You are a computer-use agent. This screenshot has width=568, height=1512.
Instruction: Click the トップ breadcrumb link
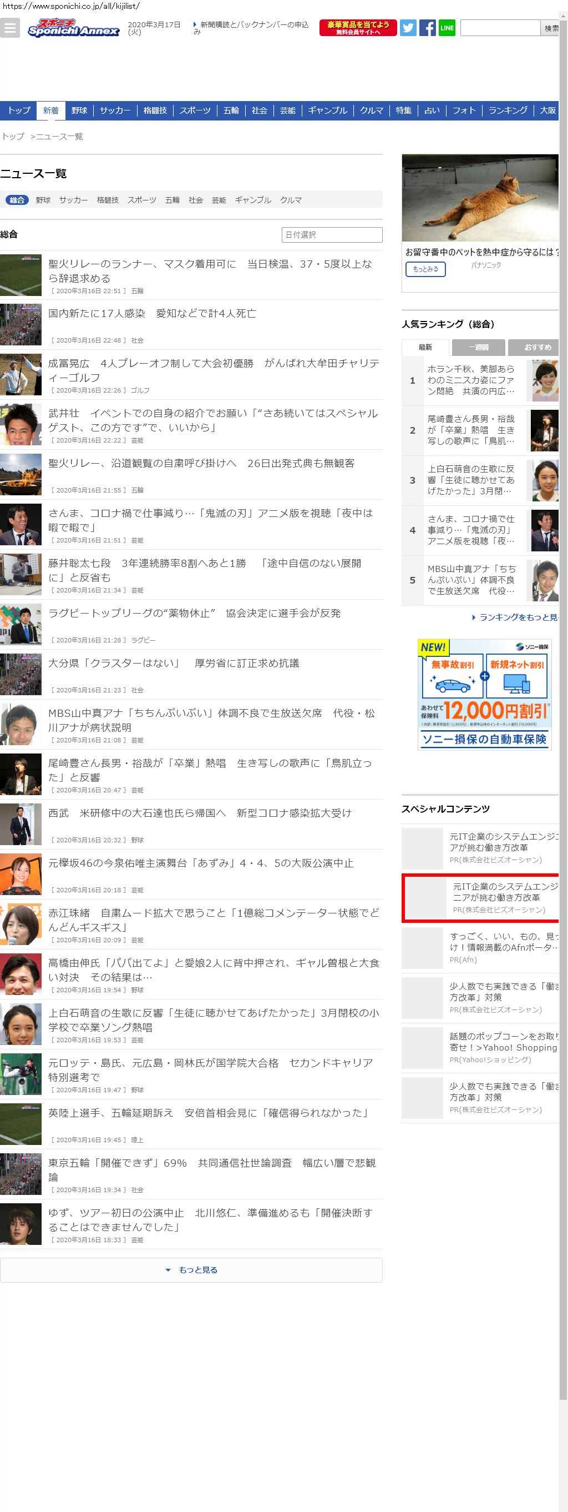[x=13, y=136]
